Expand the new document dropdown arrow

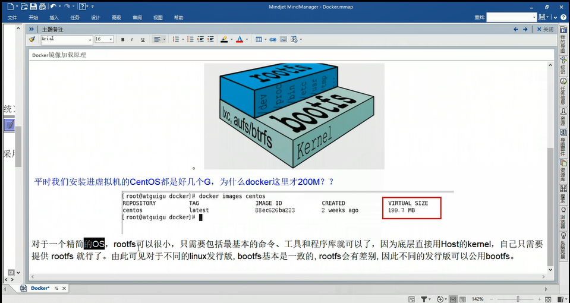[x=17, y=7]
